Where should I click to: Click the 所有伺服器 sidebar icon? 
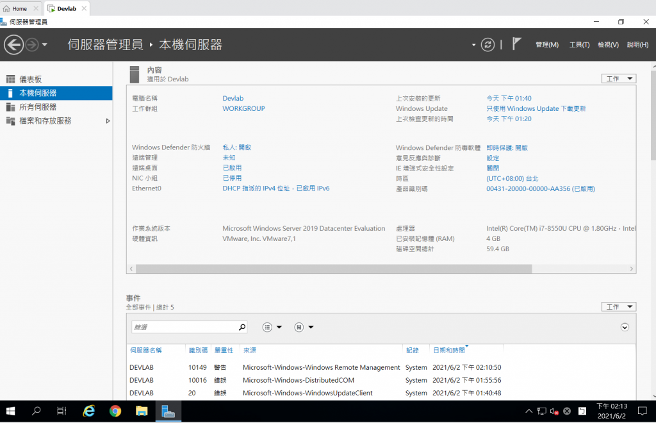[10, 107]
